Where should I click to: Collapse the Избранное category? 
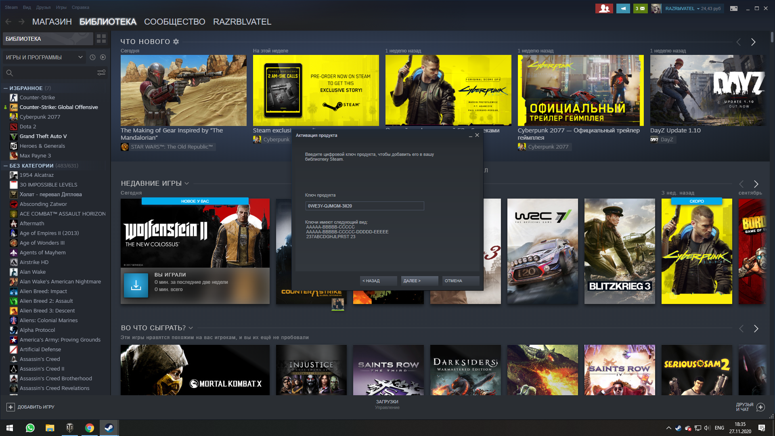[x=6, y=88]
